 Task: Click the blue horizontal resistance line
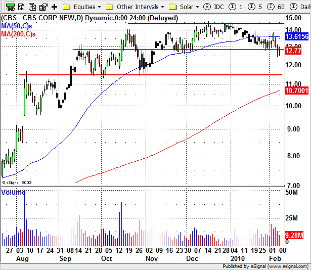[x=206, y=24]
